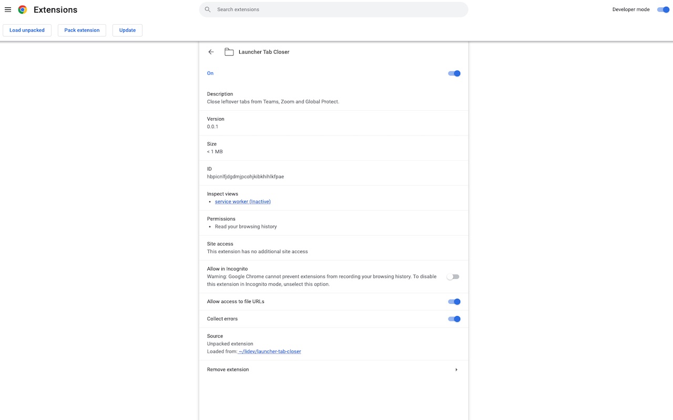Select the extension ID hbpicnlfjdgdmjpcohjkibkhihlkfpae

pyautogui.click(x=246, y=176)
